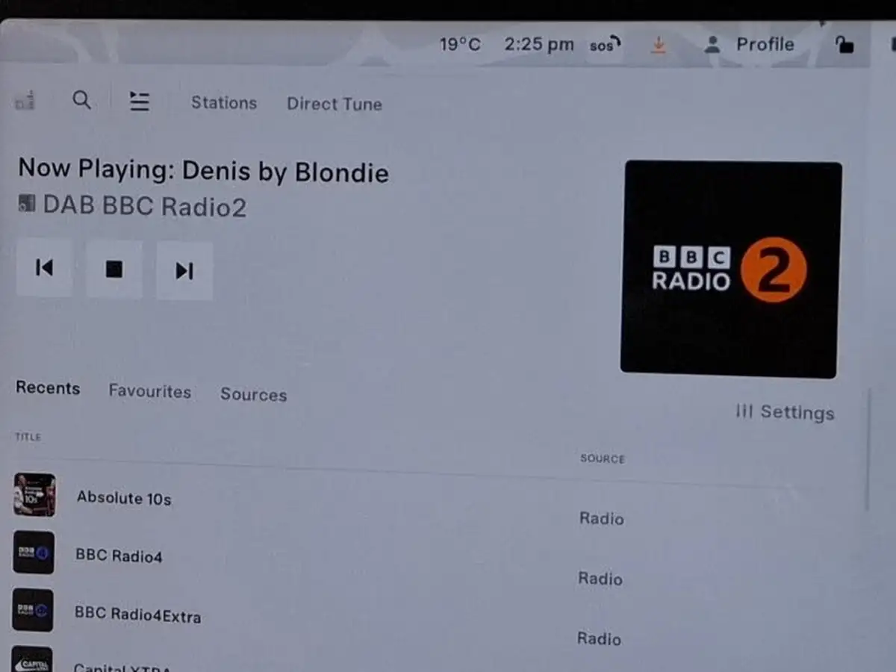
Task: Select the Capital XTRA logo thumbnail
Action: coord(32,659)
